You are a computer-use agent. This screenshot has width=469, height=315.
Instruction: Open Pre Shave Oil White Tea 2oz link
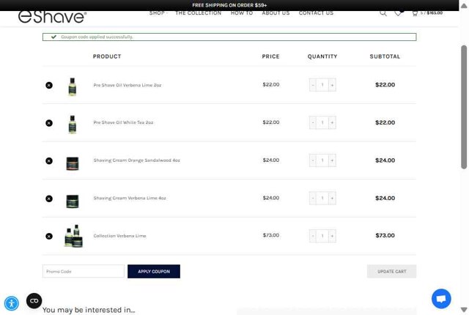tap(123, 122)
